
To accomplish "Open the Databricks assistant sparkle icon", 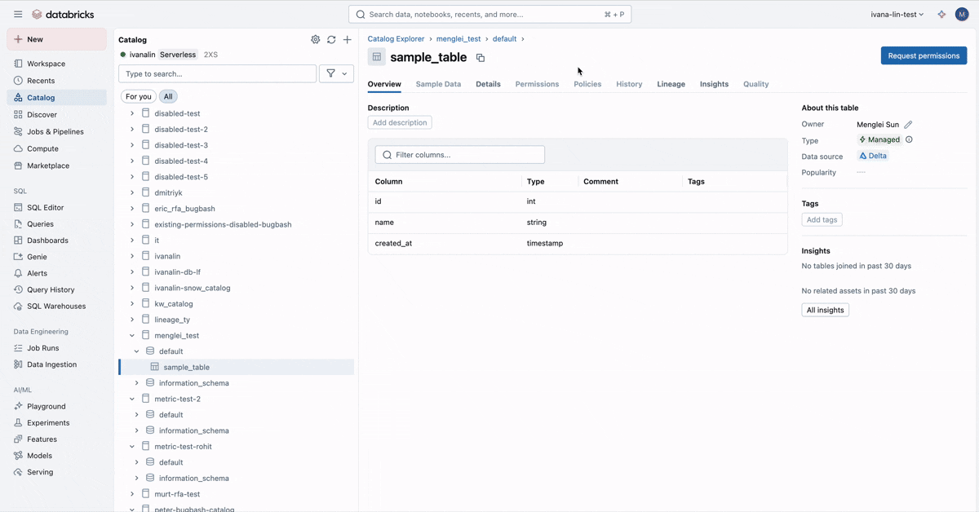I will pos(941,15).
